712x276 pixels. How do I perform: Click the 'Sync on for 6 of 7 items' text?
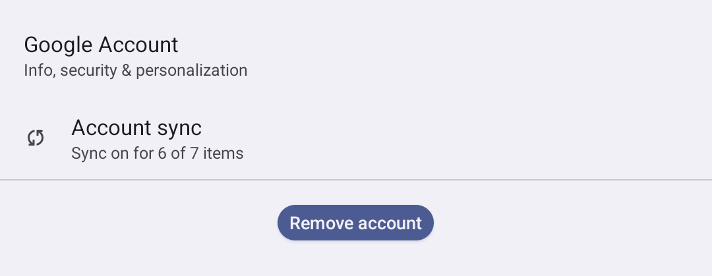pos(157,153)
